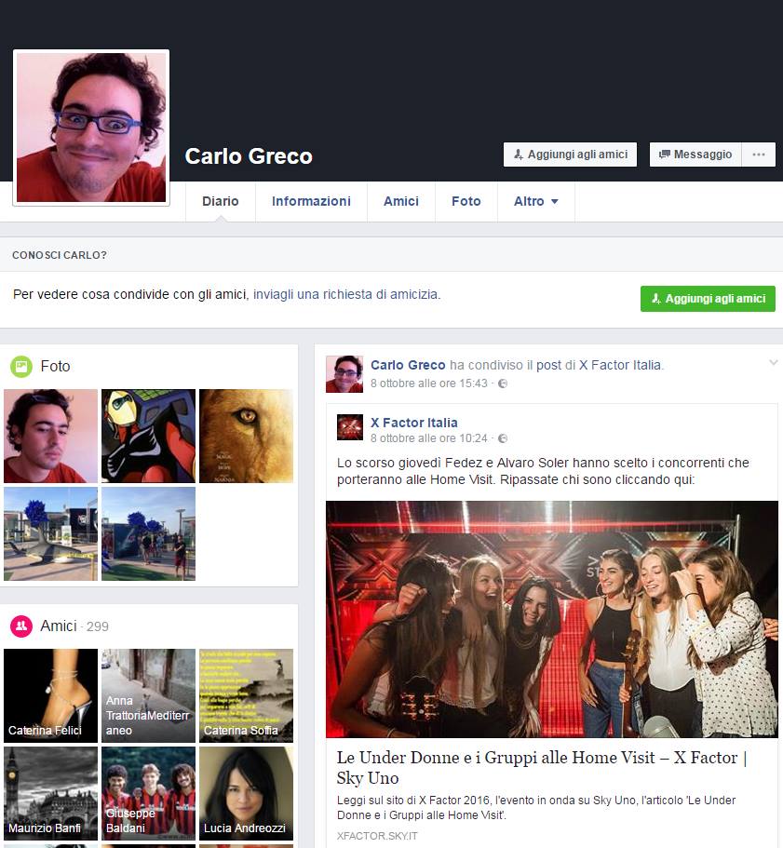Open friend Lucia Andreozzi's thumbnail

[246, 793]
